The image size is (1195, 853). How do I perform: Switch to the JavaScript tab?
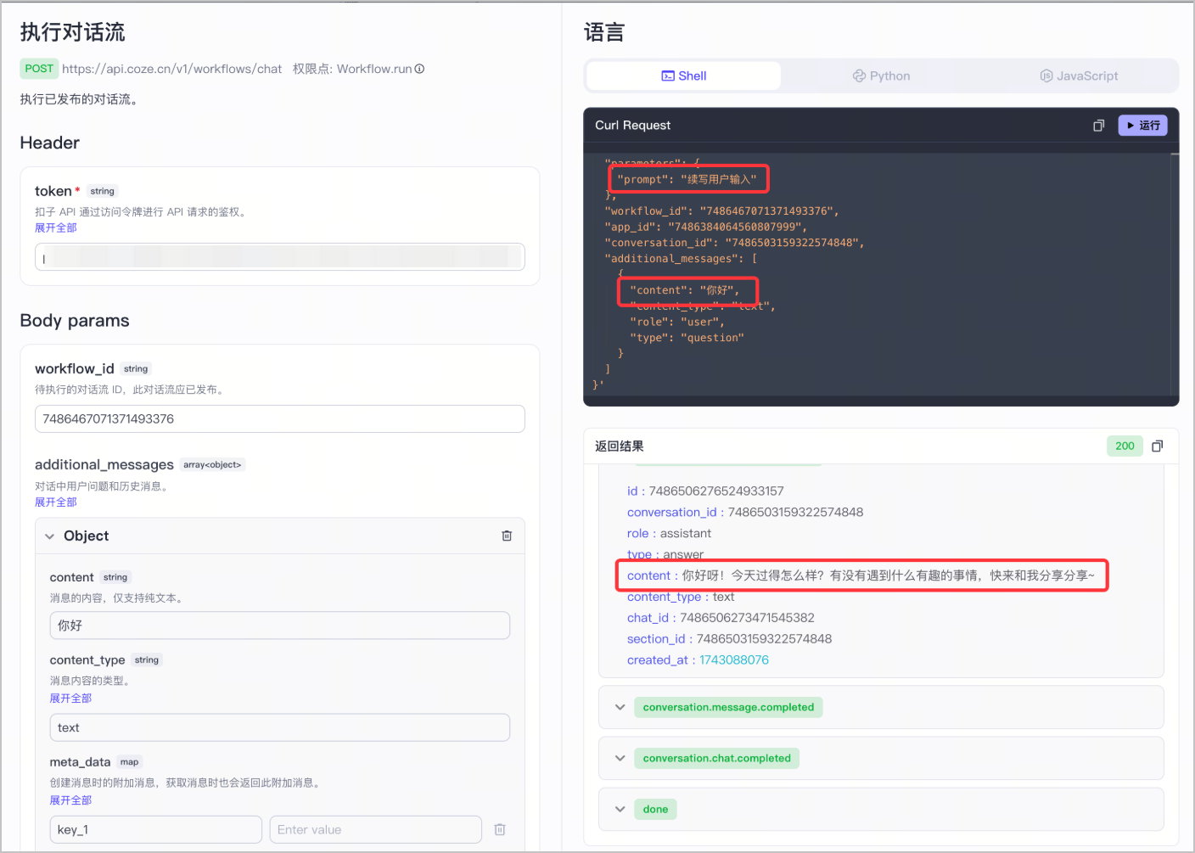1079,76
